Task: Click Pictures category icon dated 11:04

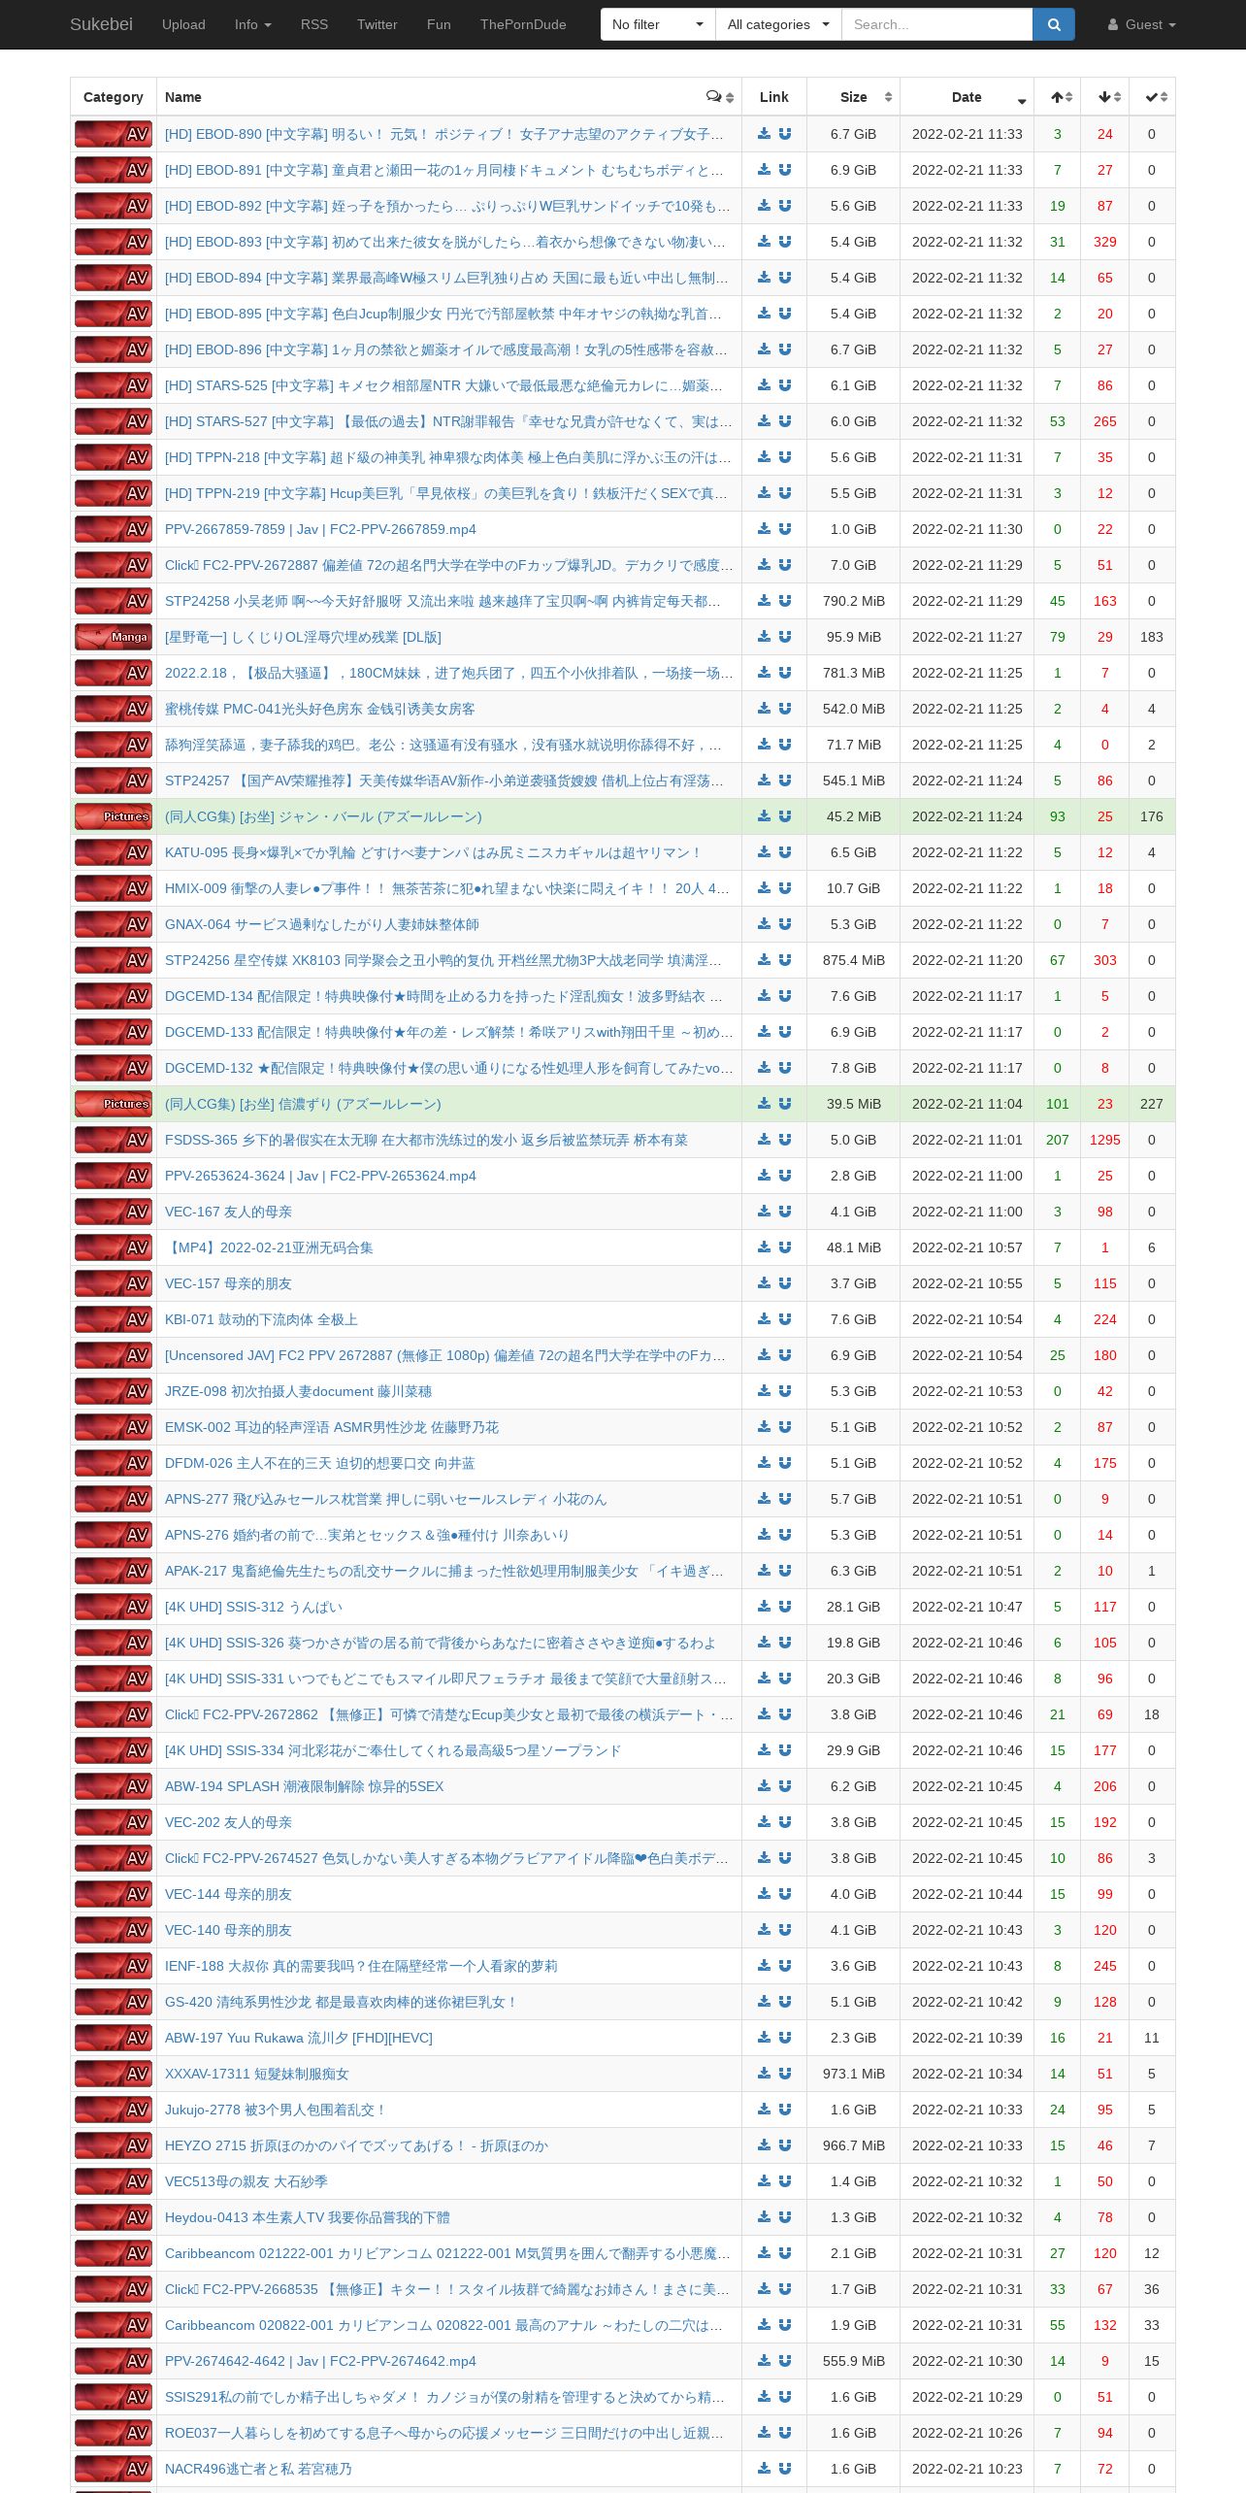Action: tap(114, 1104)
